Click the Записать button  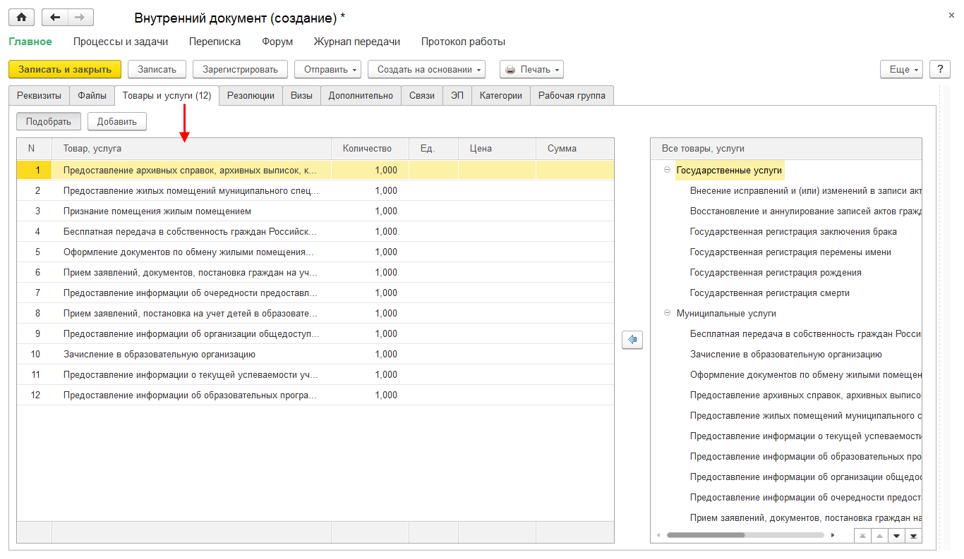(157, 69)
